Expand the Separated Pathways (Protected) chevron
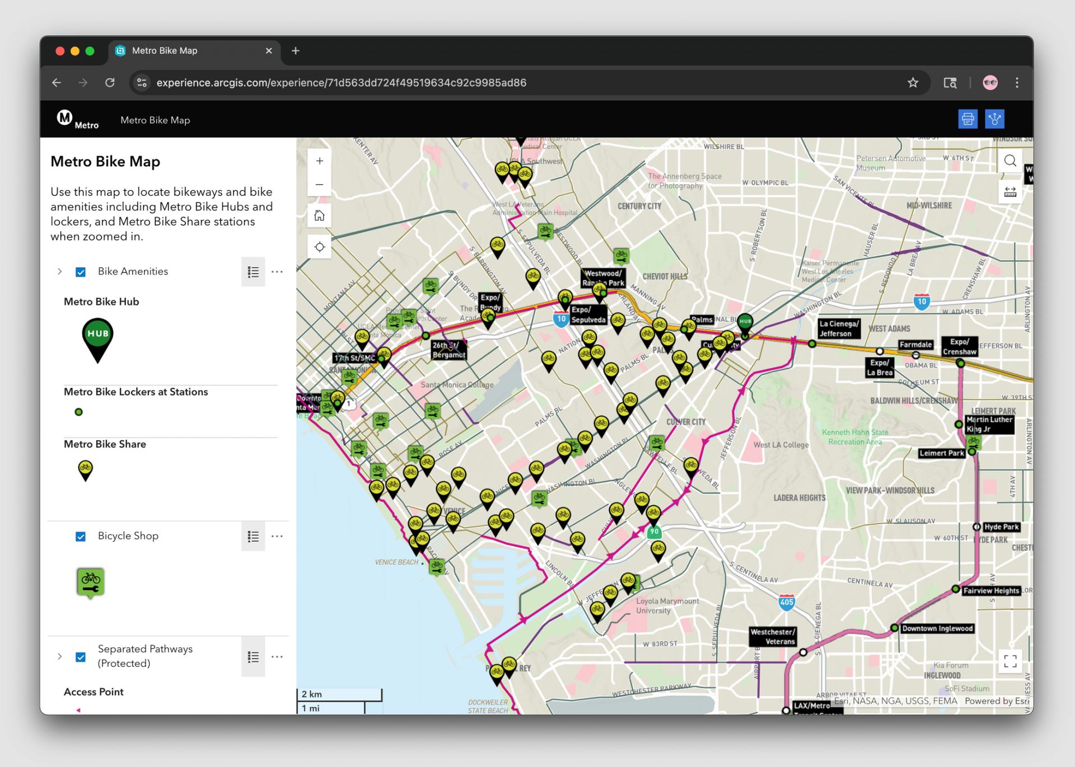Viewport: 1075px width, 767px height. click(60, 656)
